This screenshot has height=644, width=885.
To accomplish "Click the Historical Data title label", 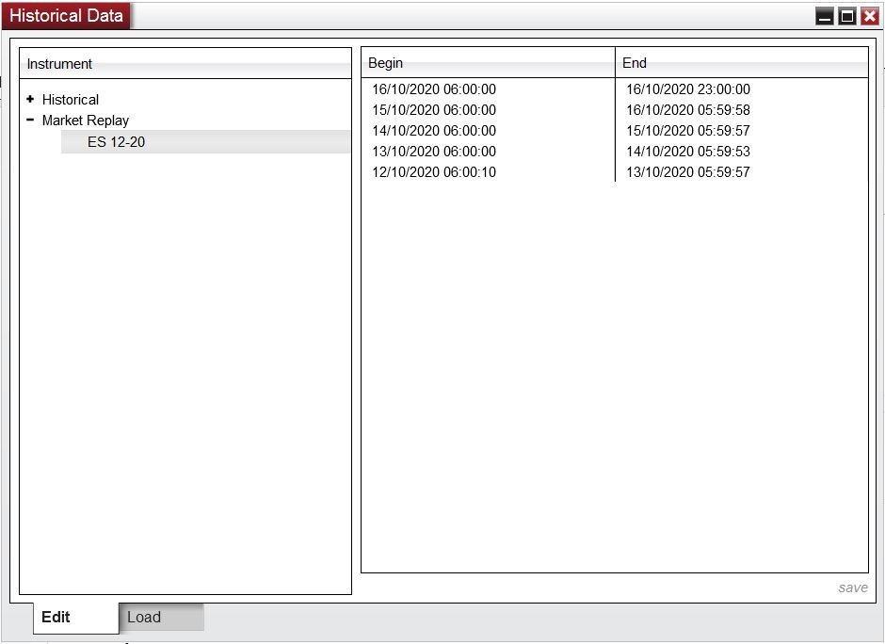I will pyautogui.click(x=66, y=15).
